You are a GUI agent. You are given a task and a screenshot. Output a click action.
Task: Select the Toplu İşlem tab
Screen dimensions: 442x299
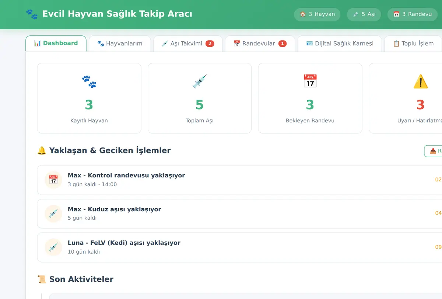pos(413,44)
